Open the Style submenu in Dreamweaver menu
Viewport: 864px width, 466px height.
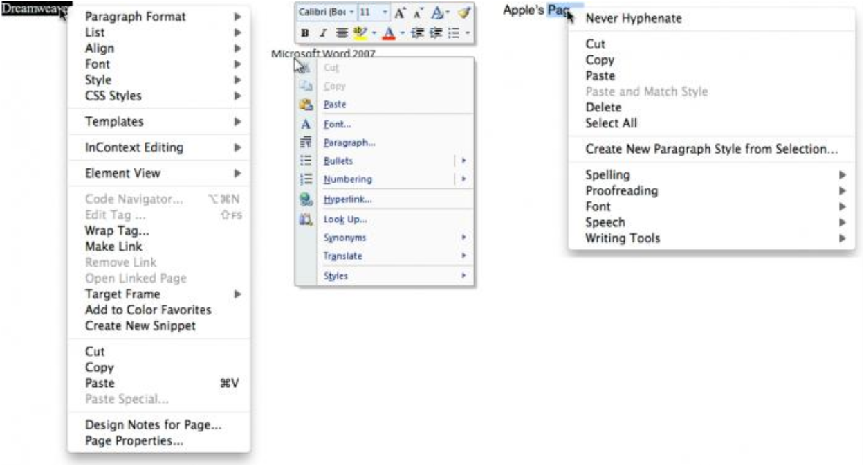tap(159, 80)
